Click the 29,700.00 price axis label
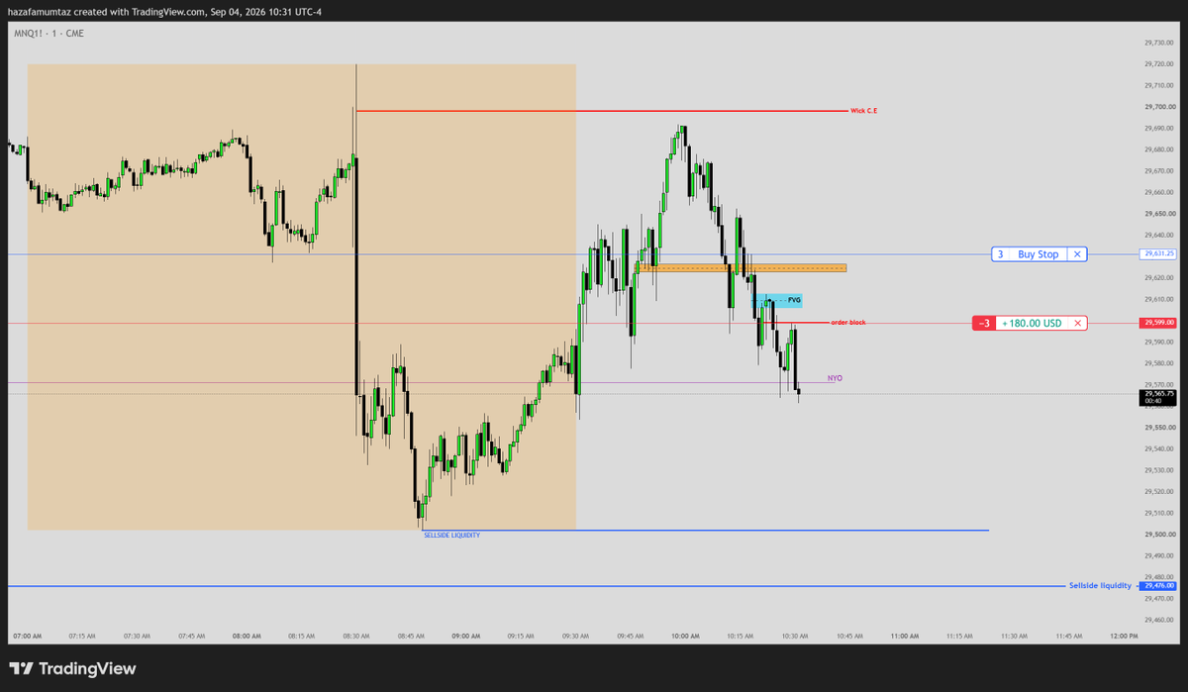Screen dimensions: 1188x692 [x=1158, y=107]
